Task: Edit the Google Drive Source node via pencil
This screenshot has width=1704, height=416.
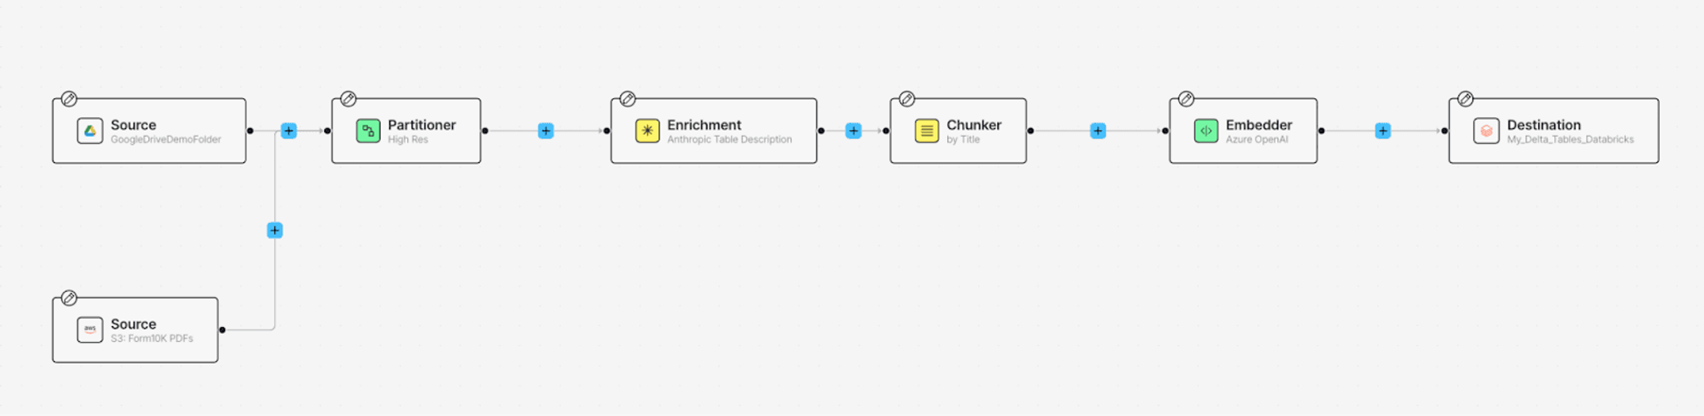Action: click(69, 99)
